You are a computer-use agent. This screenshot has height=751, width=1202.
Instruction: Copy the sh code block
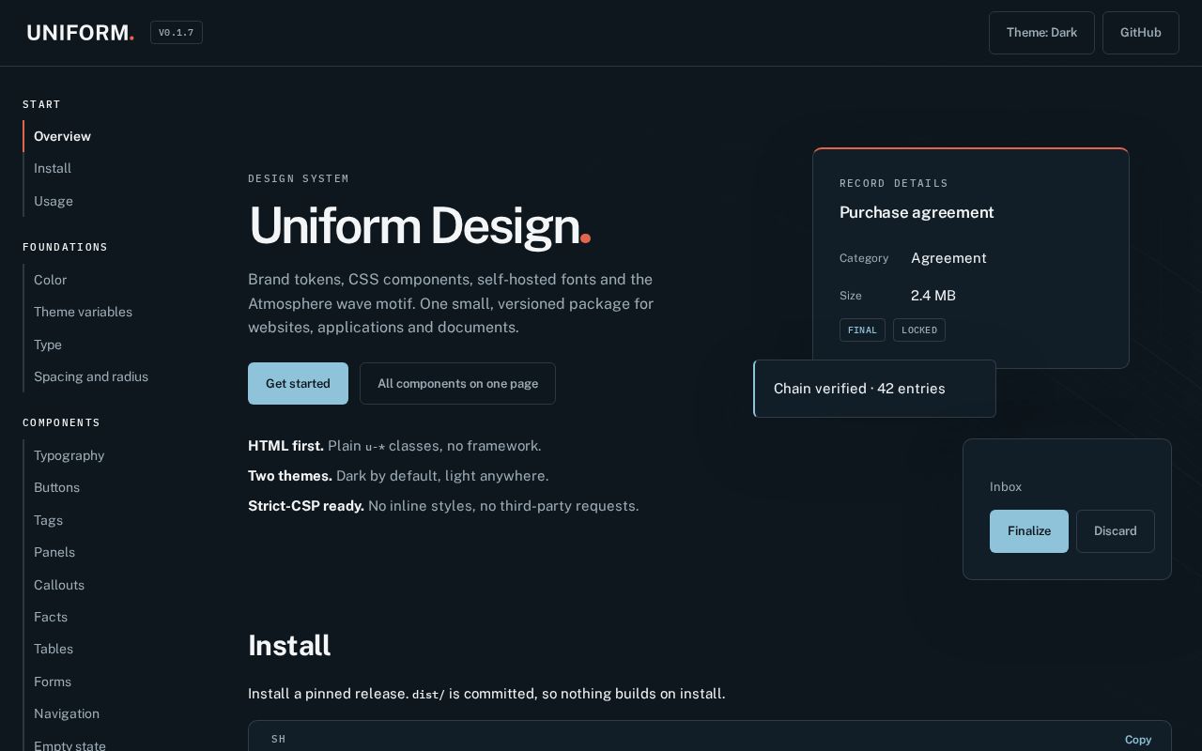(1138, 740)
